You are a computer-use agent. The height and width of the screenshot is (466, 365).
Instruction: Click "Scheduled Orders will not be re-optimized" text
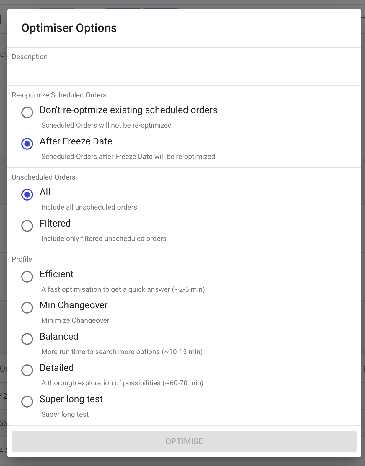106,125
